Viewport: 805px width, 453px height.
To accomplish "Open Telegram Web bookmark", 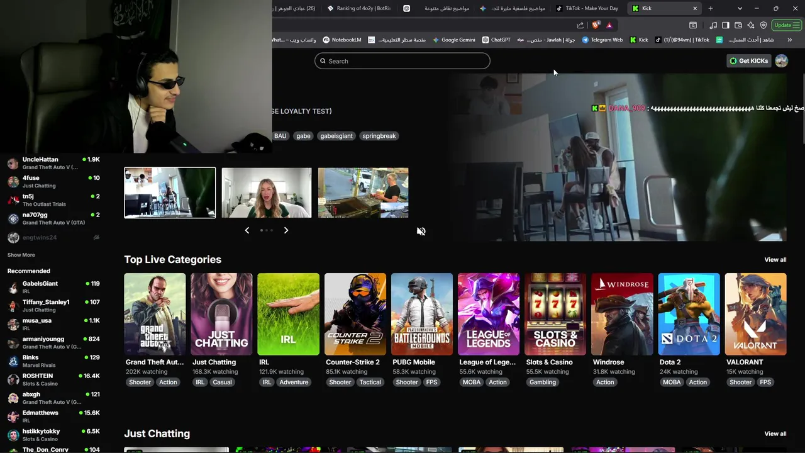I will [x=602, y=40].
